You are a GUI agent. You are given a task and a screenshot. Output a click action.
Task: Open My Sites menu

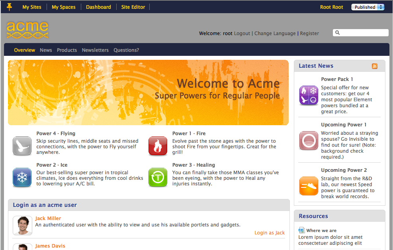click(32, 7)
